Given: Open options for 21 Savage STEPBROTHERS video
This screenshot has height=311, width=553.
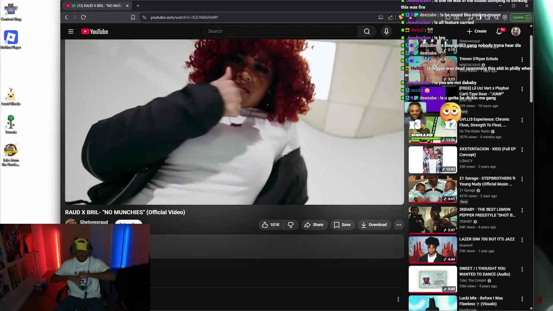Looking at the screenshot, I should [522, 179].
